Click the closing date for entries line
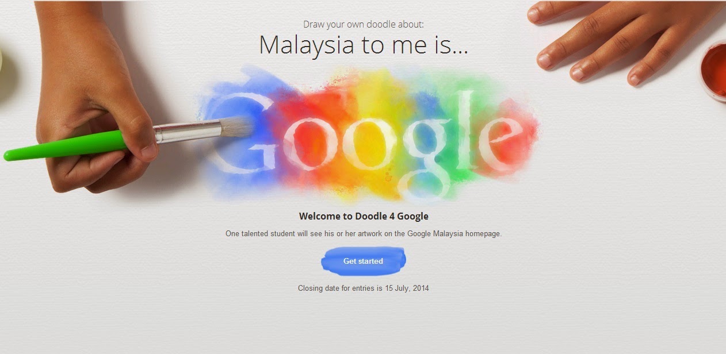The width and height of the screenshot is (726, 354). pos(363,288)
